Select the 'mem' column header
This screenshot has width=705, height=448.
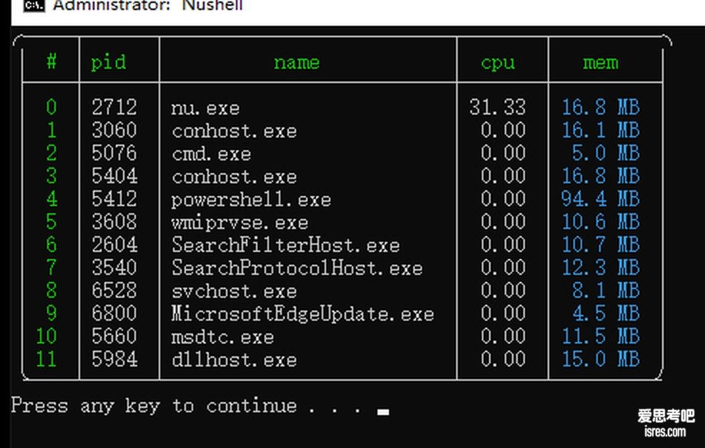click(600, 62)
